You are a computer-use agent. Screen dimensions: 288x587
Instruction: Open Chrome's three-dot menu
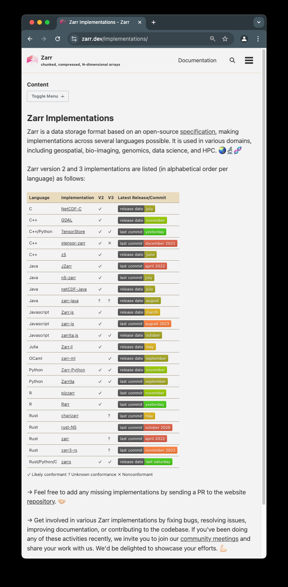click(258, 39)
